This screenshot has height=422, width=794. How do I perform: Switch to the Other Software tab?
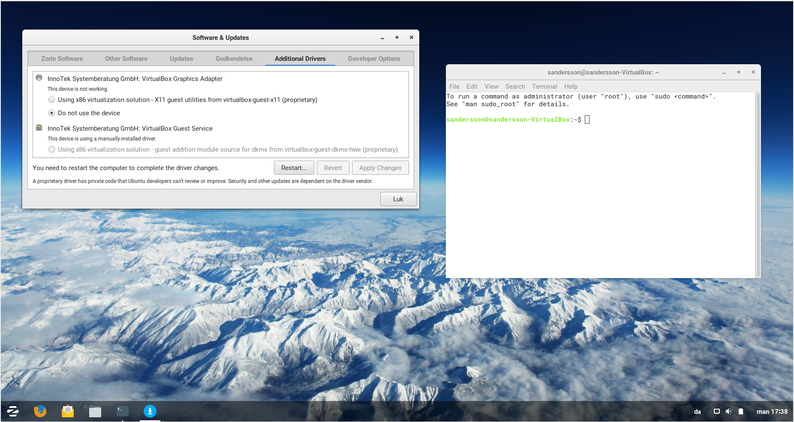click(x=126, y=59)
